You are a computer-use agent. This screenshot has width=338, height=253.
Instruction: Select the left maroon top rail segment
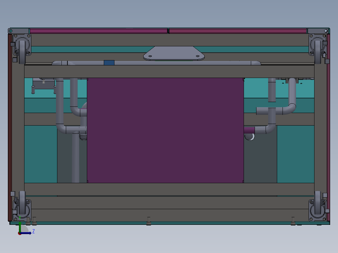pyautogui.click(x=98, y=31)
